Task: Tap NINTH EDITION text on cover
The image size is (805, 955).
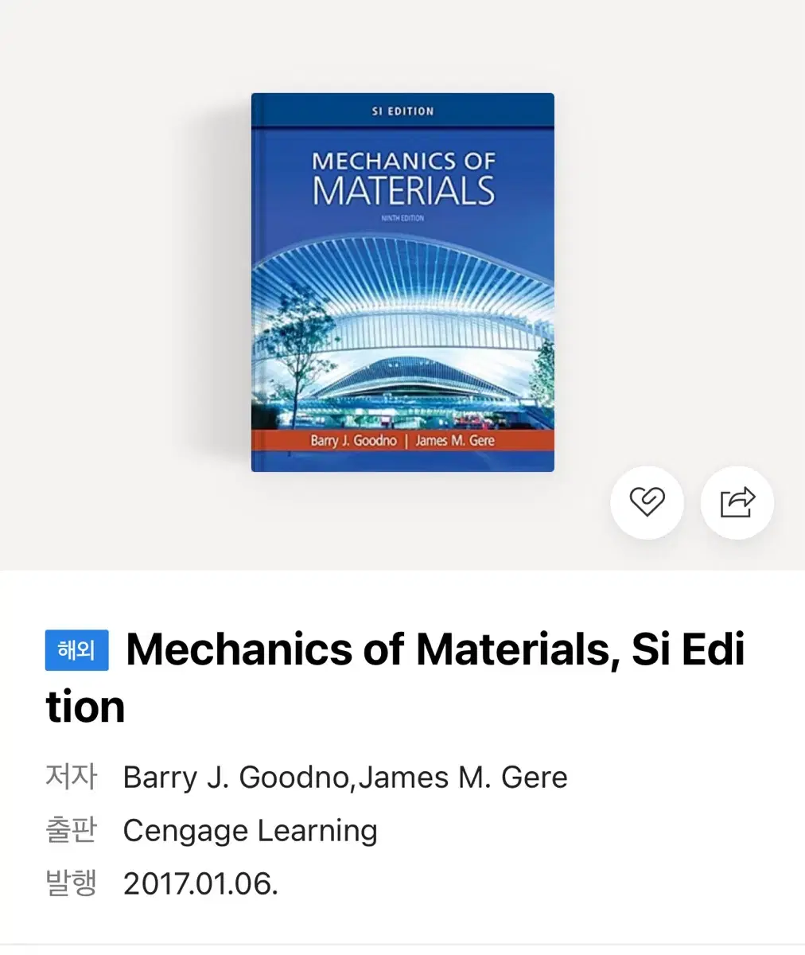Action: pyautogui.click(x=402, y=218)
